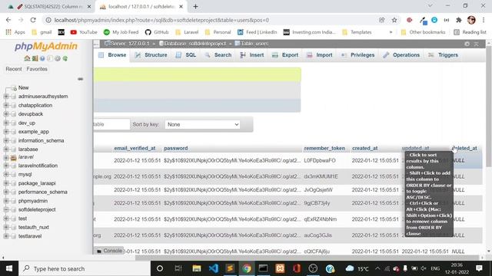492x276 pixels.
Task: Open Chrome profile avatar
Action: (x=471, y=20)
